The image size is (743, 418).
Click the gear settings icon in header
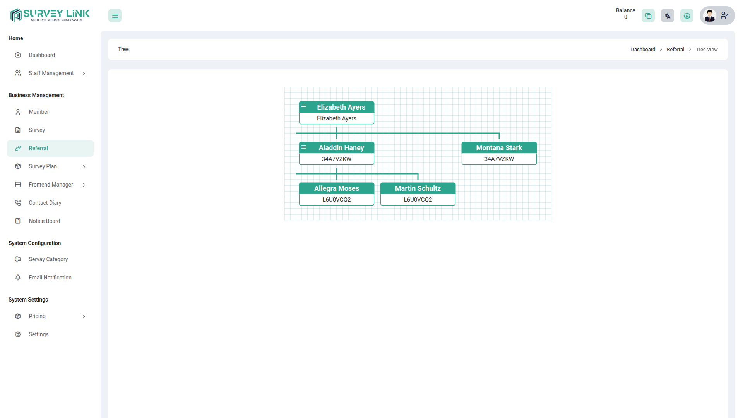(687, 16)
